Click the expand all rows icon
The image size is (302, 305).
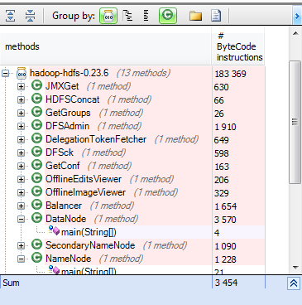coord(11,16)
